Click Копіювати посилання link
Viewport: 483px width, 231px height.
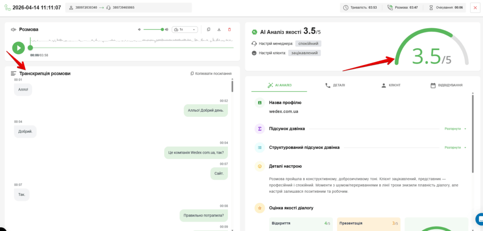211,74
